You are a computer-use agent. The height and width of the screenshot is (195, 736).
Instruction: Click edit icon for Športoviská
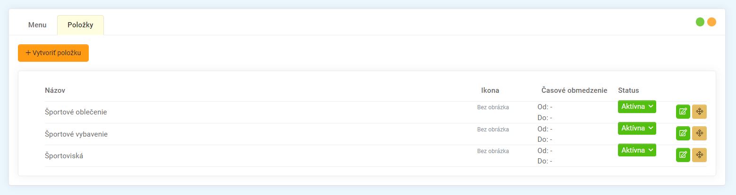(x=683, y=155)
